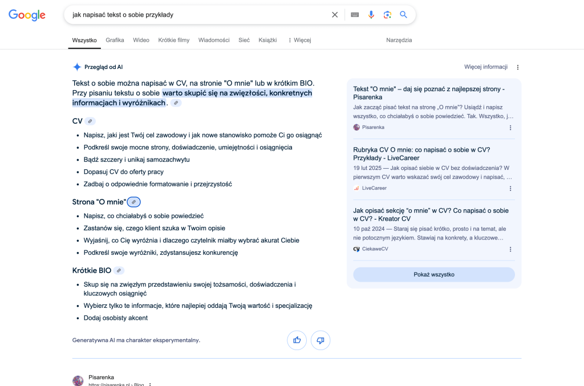Open the Wideo search tab
This screenshot has height=386, width=584.
141,40
